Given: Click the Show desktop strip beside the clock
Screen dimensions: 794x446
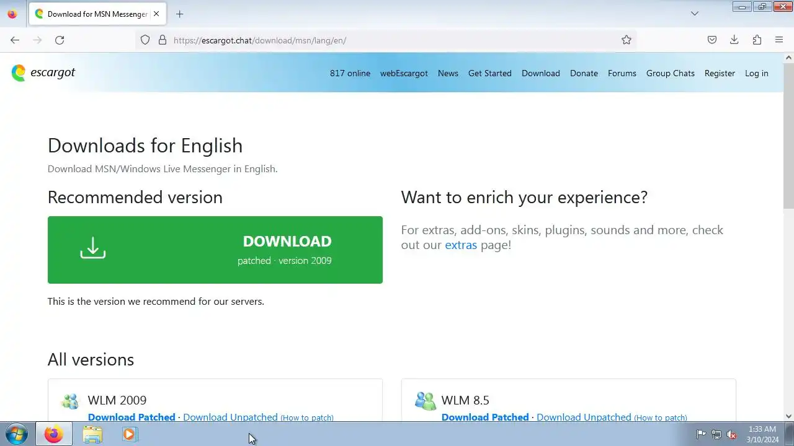Looking at the screenshot, I should pos(789,434).
